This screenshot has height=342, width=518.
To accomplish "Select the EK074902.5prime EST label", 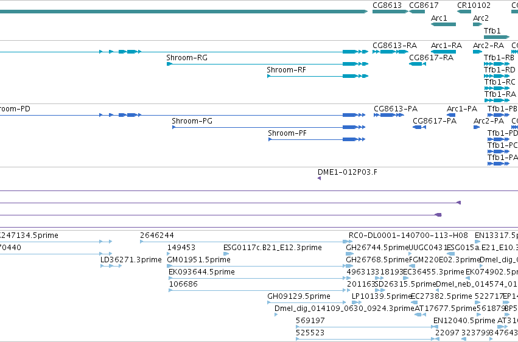I will [x=492, y=271].
